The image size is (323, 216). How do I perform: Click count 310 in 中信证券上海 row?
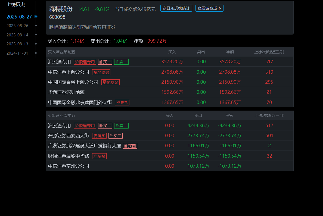[269, 72]
